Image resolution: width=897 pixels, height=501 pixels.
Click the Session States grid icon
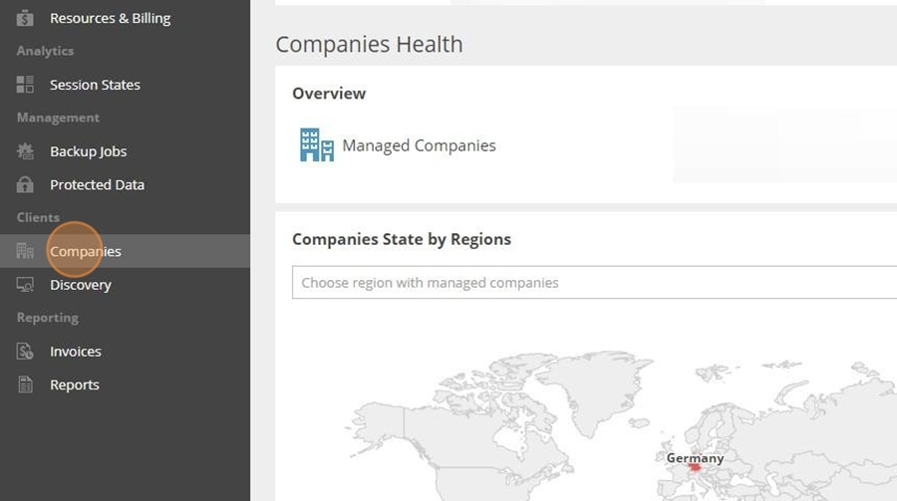(25, 85)
